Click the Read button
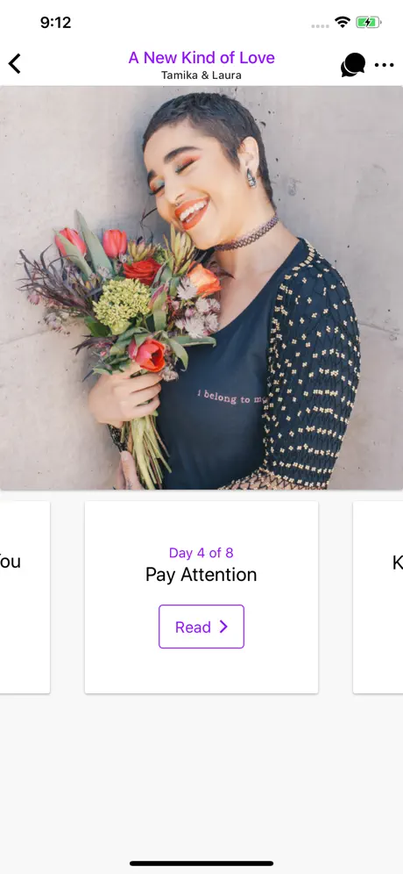The height and width of the screenshot is (874, 403). (x=201, y=627)
